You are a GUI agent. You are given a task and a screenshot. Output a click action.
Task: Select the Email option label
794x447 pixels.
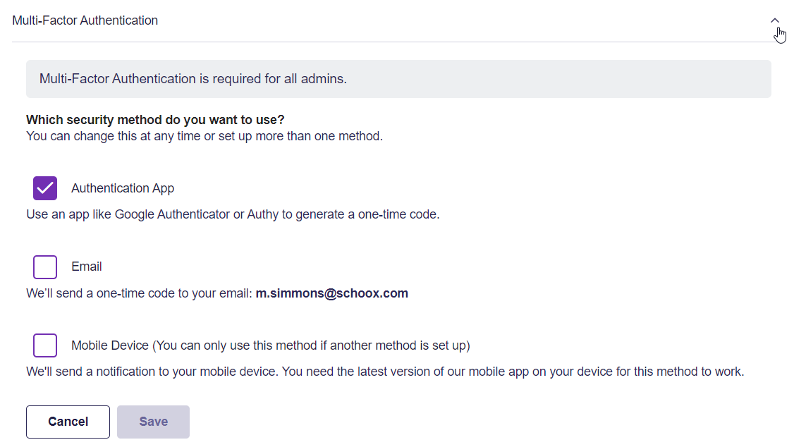87,267
